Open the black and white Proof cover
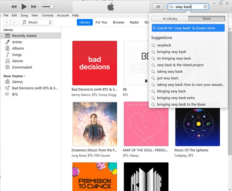 point(146,177)
